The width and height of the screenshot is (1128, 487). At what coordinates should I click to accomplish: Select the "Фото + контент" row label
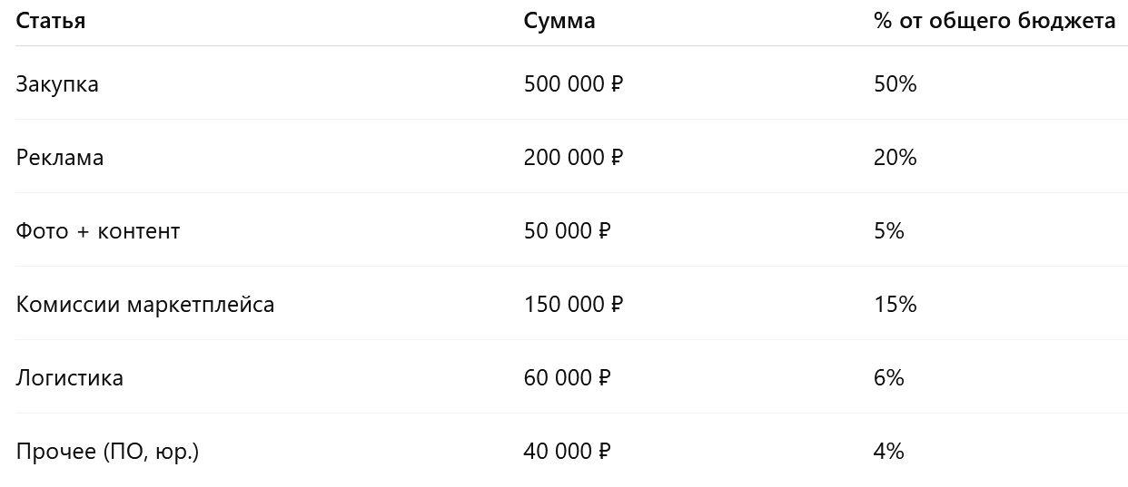pyautogui.click(x=98, y=231)
